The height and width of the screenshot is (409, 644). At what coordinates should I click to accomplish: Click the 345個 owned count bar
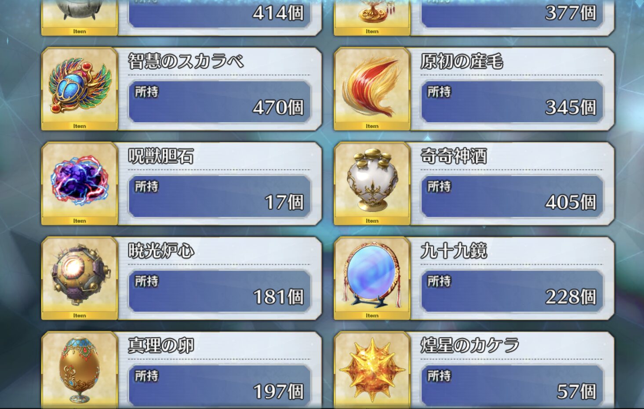(x=512, y=102)
